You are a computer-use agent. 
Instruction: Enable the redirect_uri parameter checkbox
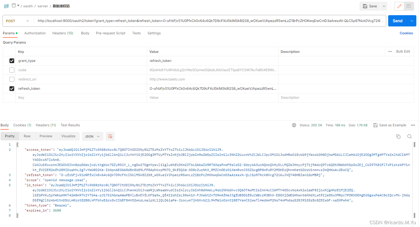coord(12,79)
